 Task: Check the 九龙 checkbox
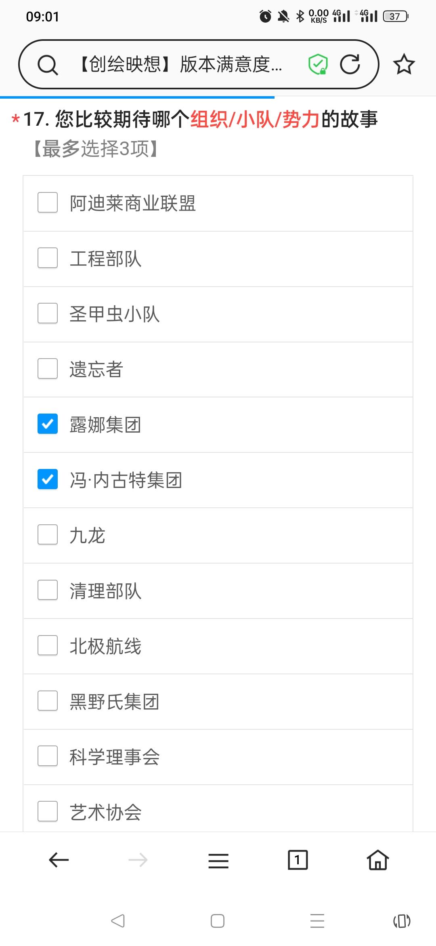(48, 535)
